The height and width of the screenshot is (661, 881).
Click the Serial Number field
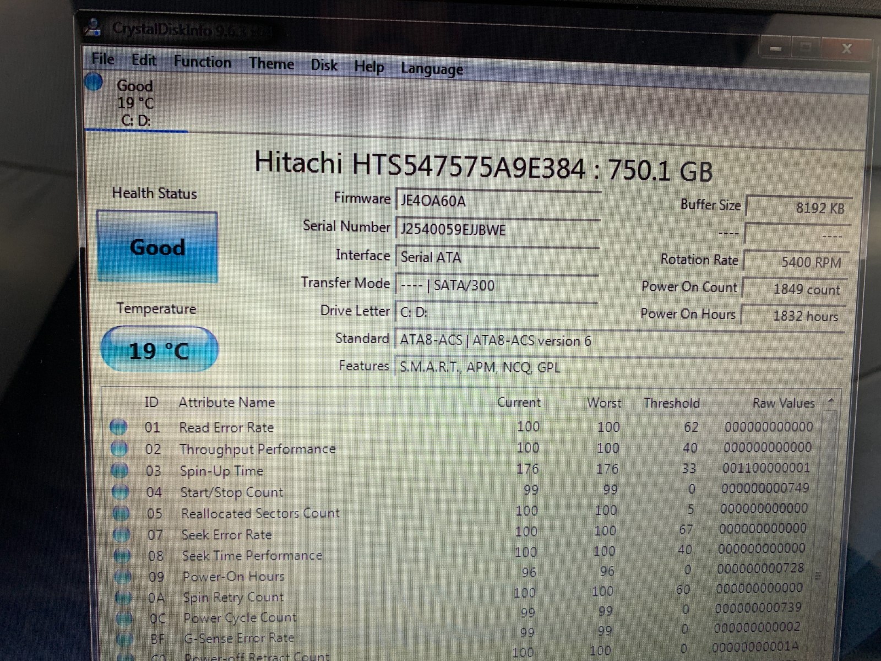(x=498, y=229)
